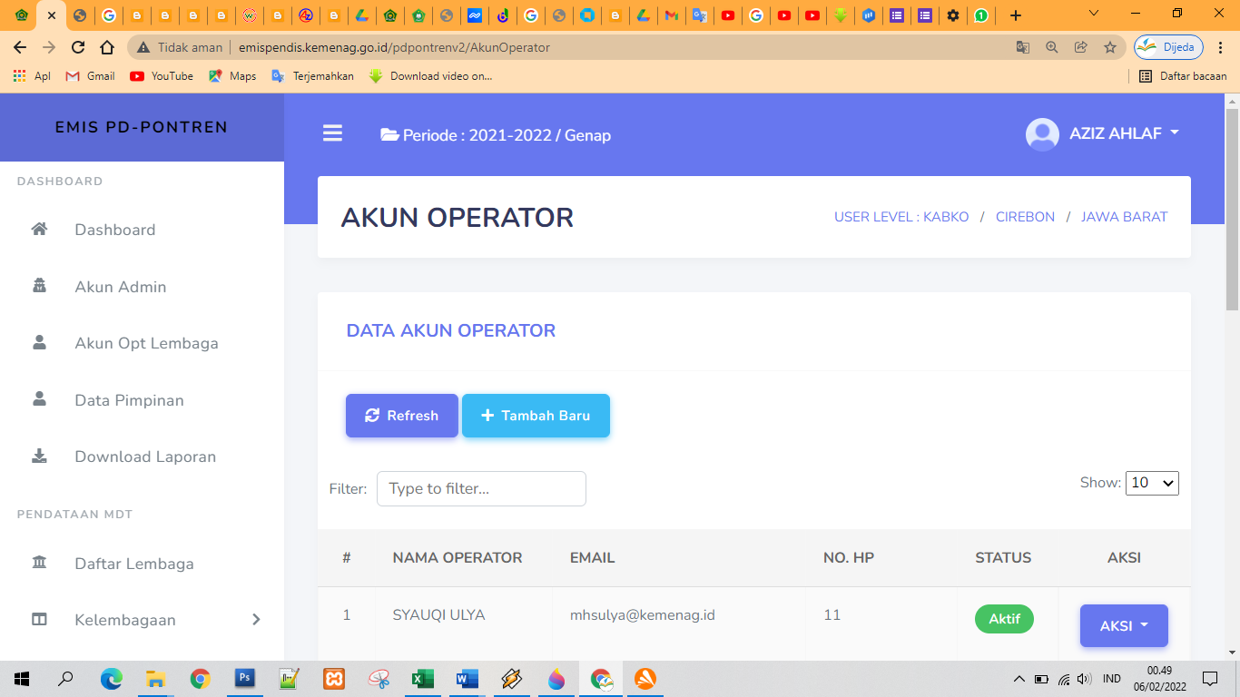
Task: Open the Dashboard menu item
Action: [x=114, y=230]
